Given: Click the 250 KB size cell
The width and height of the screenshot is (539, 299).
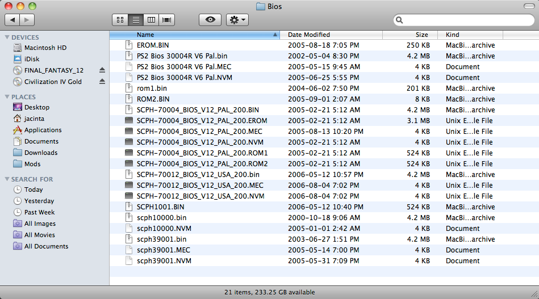Looking at the screenshot, I should coord(418,45).
